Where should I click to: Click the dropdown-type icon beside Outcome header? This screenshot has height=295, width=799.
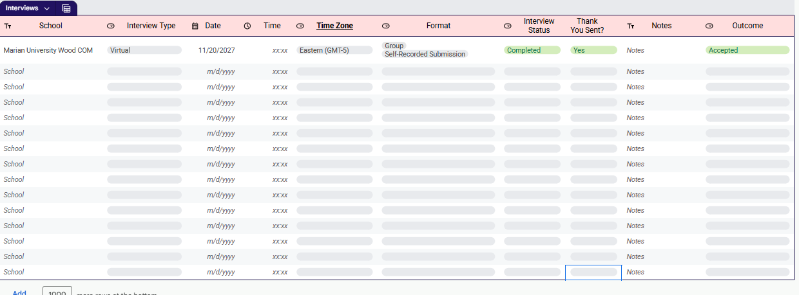tap(709, 26)
